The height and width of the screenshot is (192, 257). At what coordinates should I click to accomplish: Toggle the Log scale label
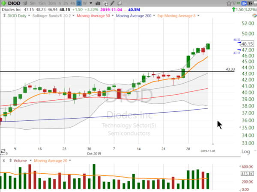coord(245,151)
